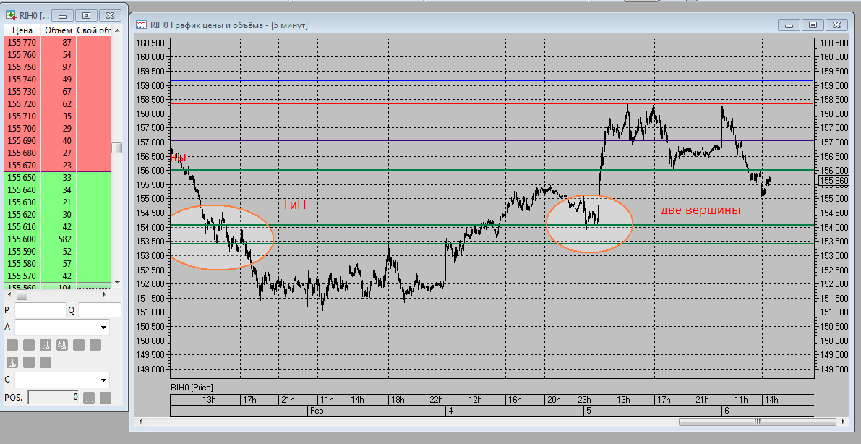Select ask price 155 740
The width and height of the screenshot is (861, 444).
(x=22, y=79)
